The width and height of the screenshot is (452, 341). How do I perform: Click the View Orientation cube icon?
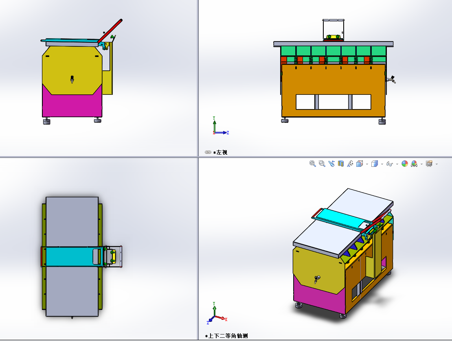coord(360,164)
